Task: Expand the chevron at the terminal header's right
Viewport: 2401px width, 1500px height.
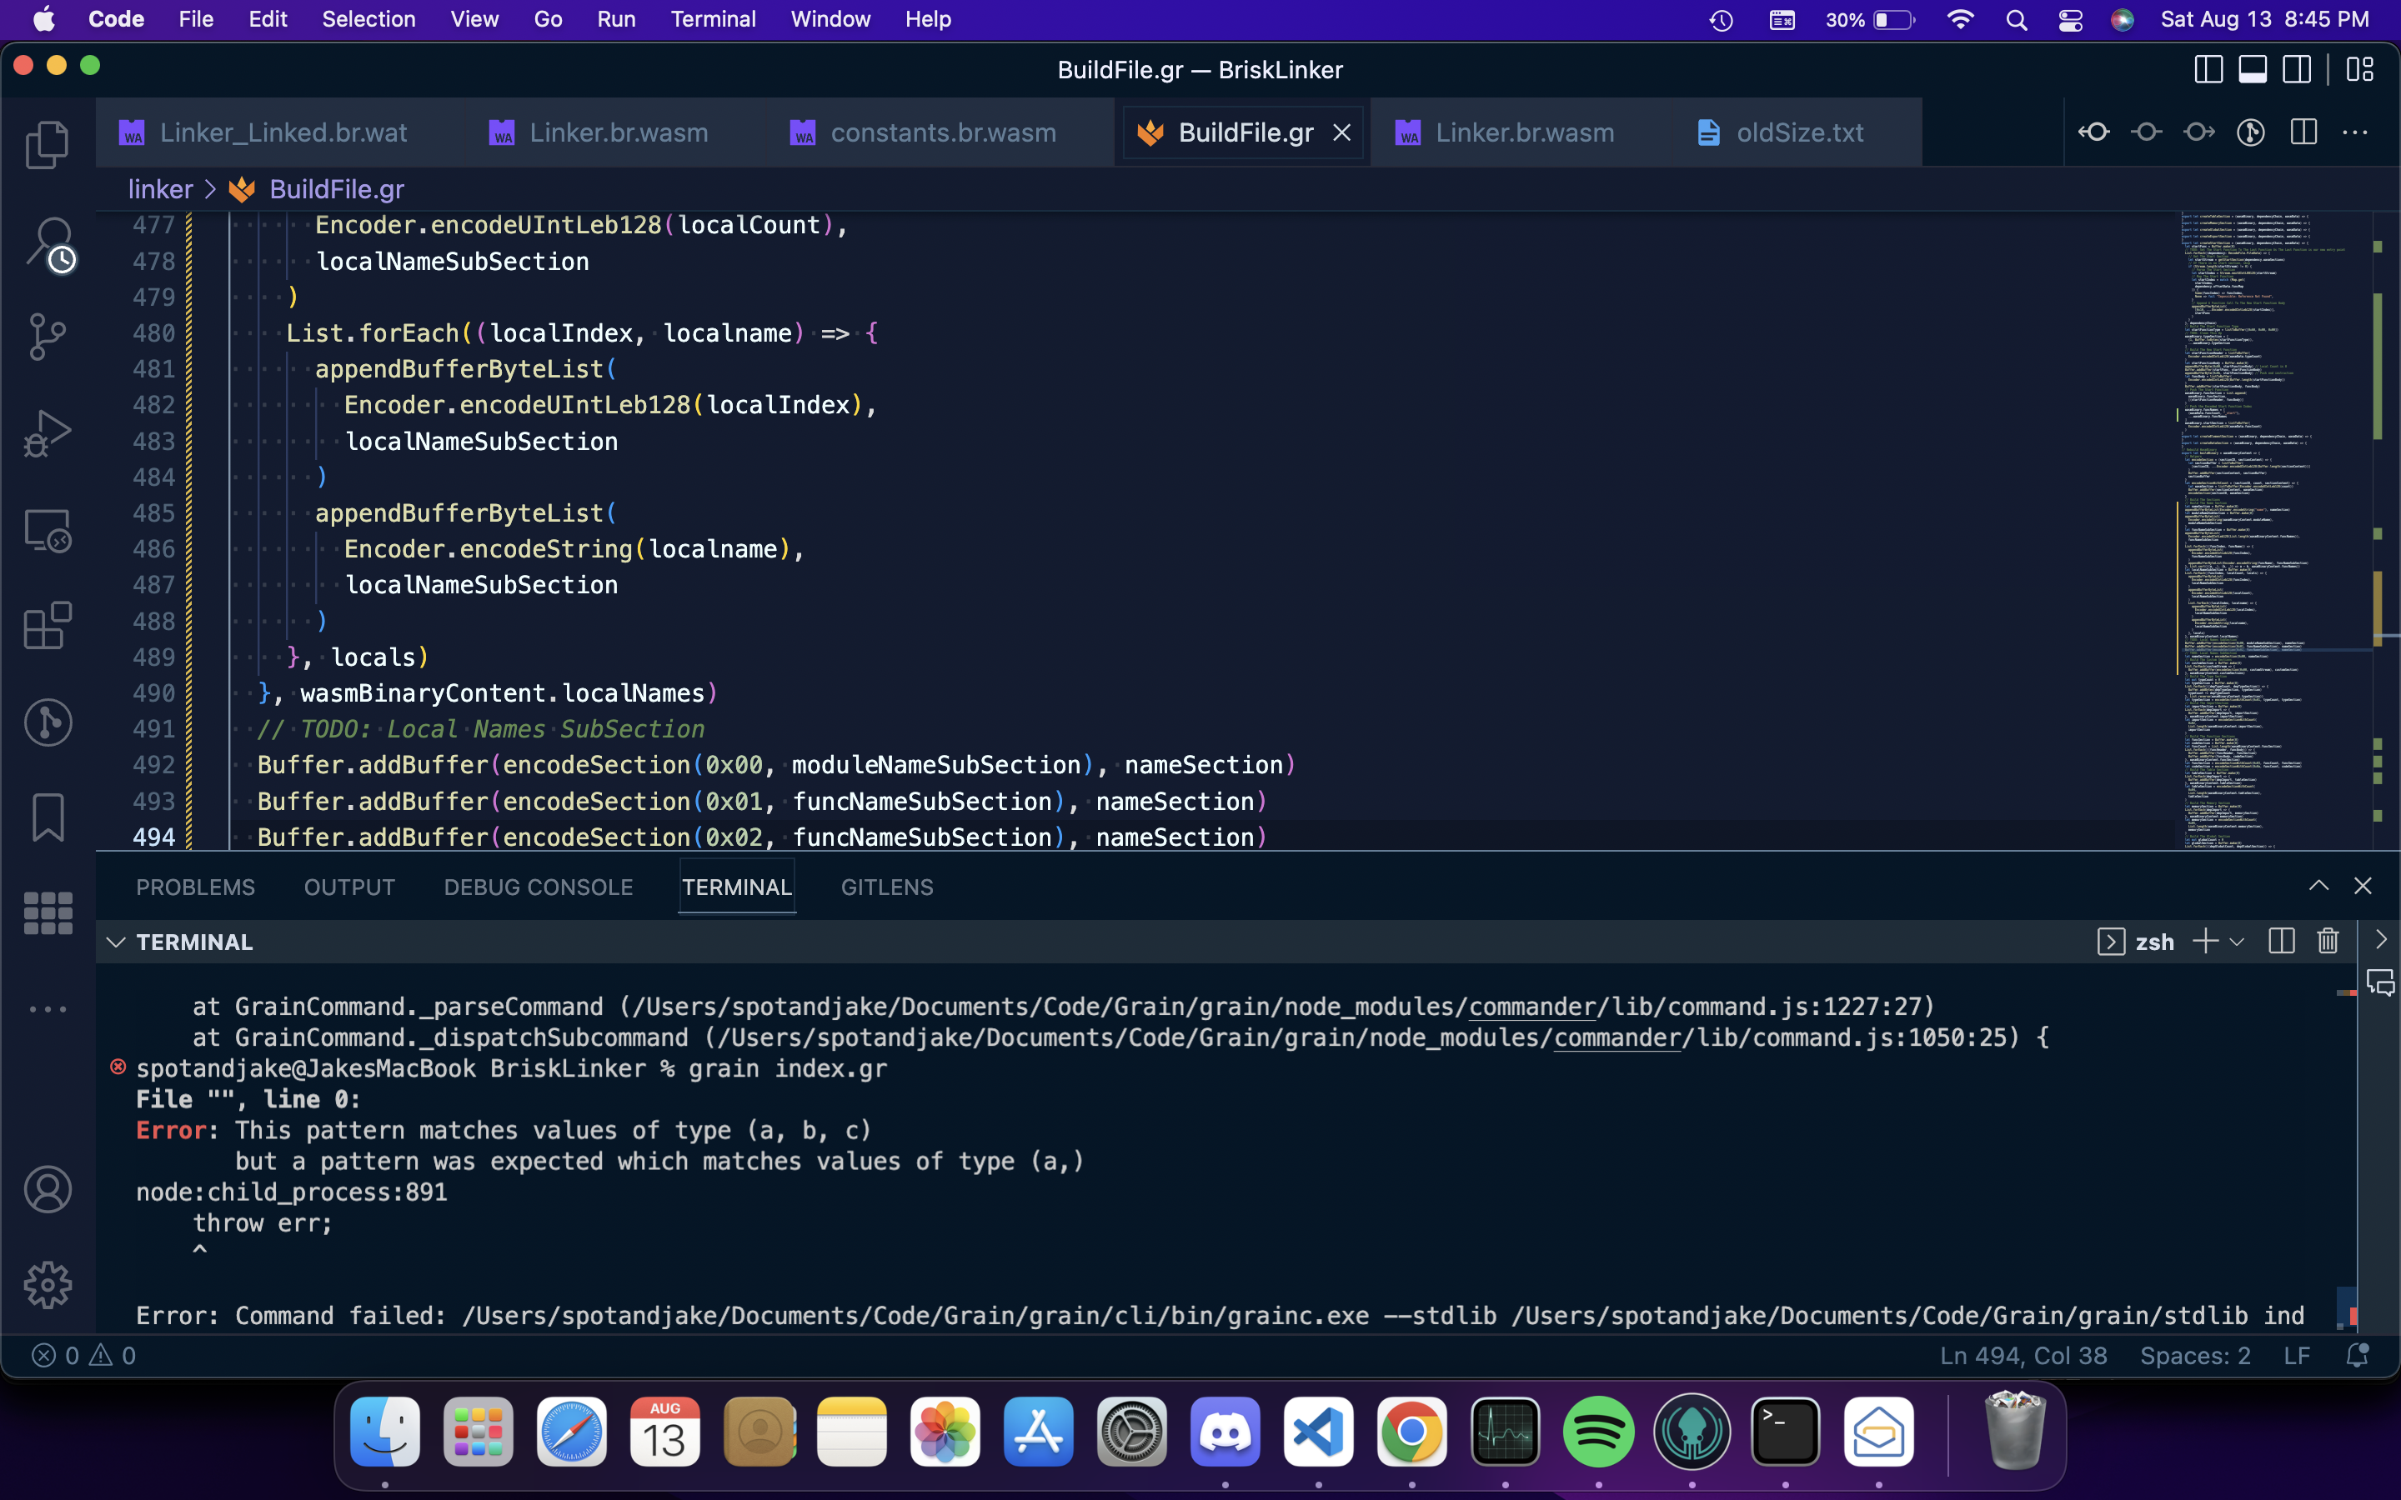Action: click(2380, 939)
